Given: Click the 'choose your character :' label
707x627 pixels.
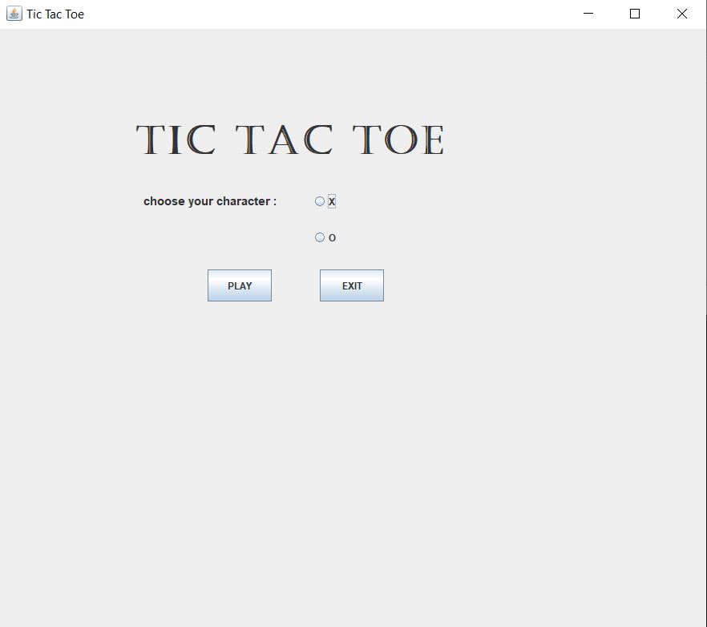Looking at the screenshot, I should click(x=209, y=201).
